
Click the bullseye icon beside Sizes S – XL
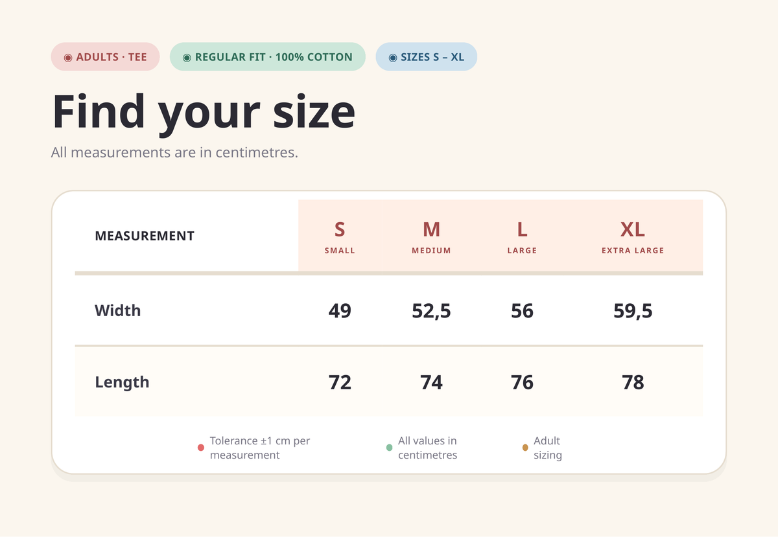393,57
